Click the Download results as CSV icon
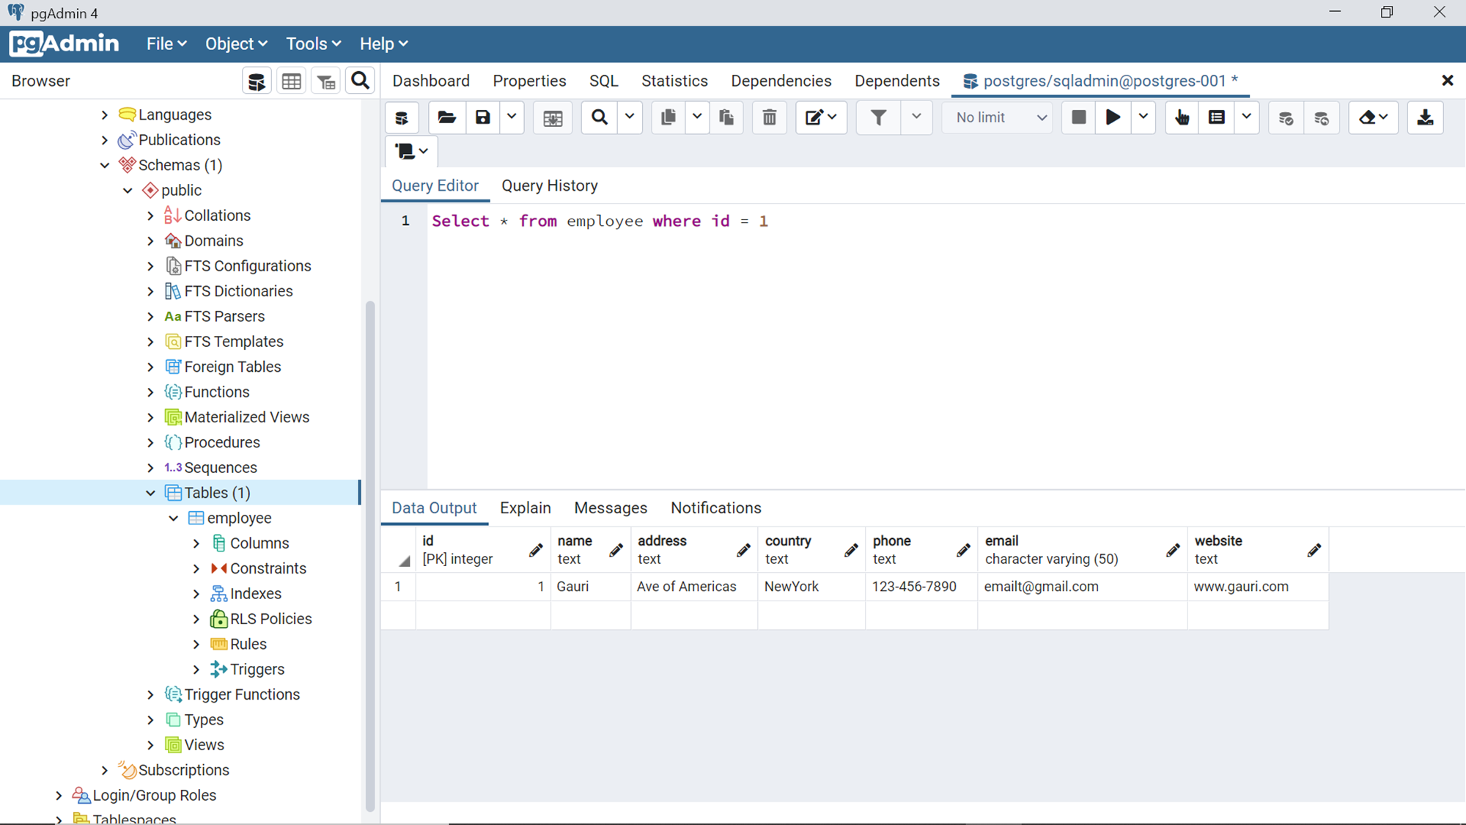The width and height of the screenshot is (1466, 825). pos(1425,117)
